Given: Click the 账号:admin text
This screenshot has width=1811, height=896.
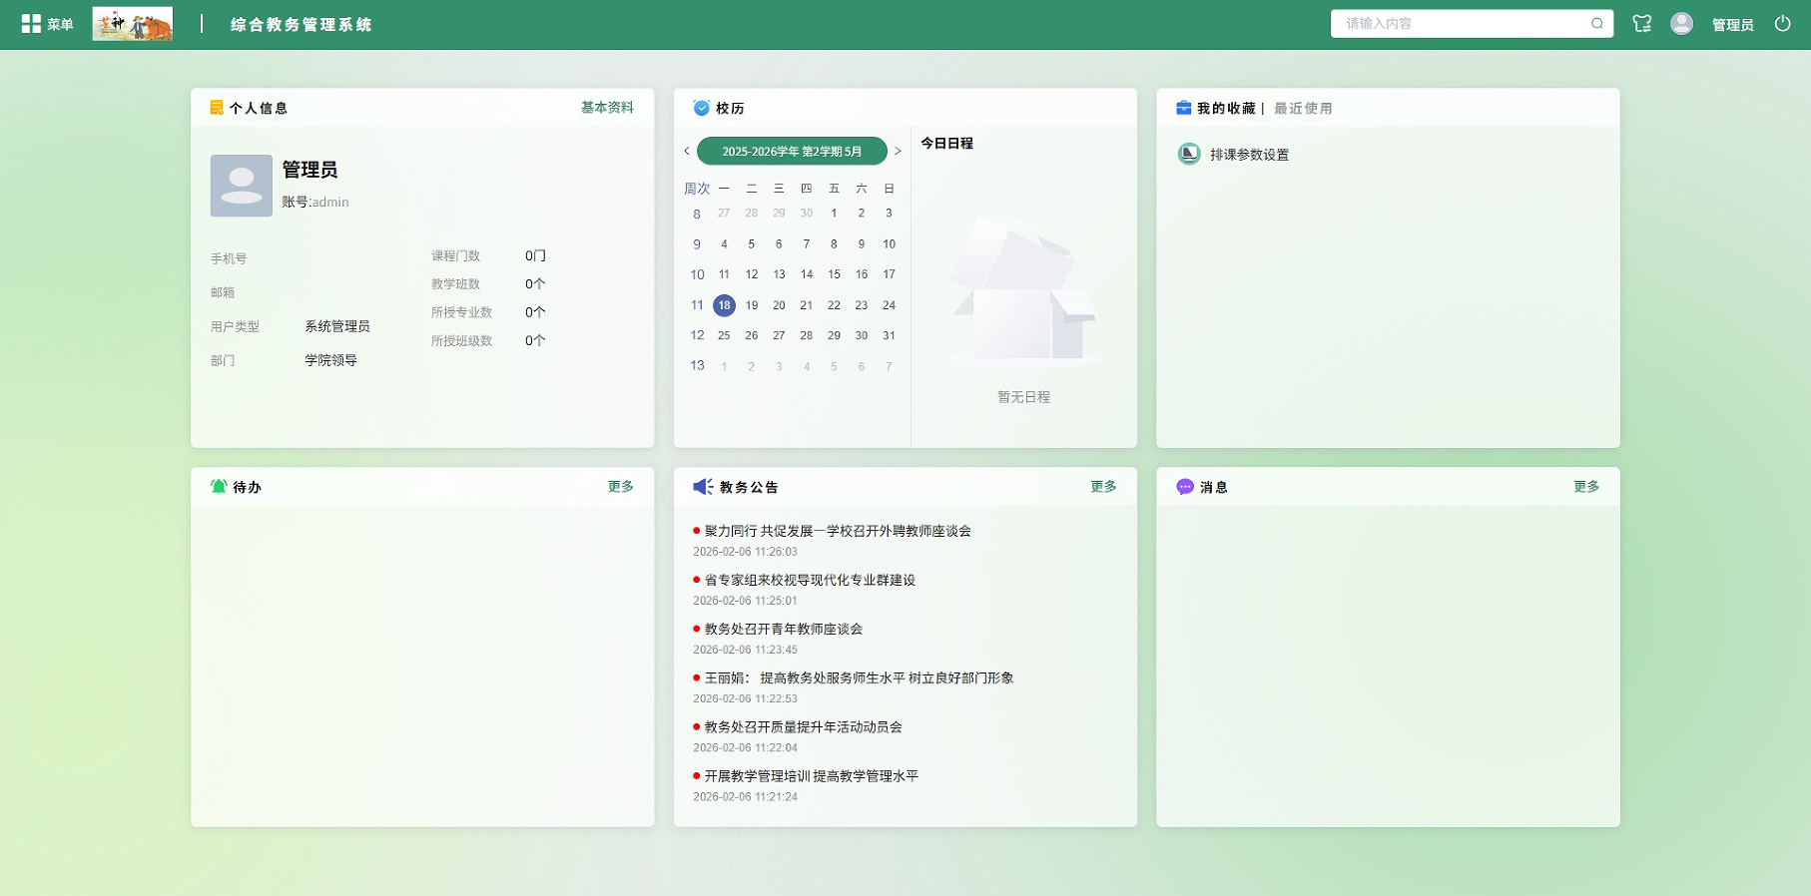Looking at the screenshot, I should point(315,202).
